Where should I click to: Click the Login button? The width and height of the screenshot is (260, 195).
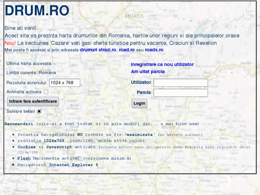[x=139, y=103]
